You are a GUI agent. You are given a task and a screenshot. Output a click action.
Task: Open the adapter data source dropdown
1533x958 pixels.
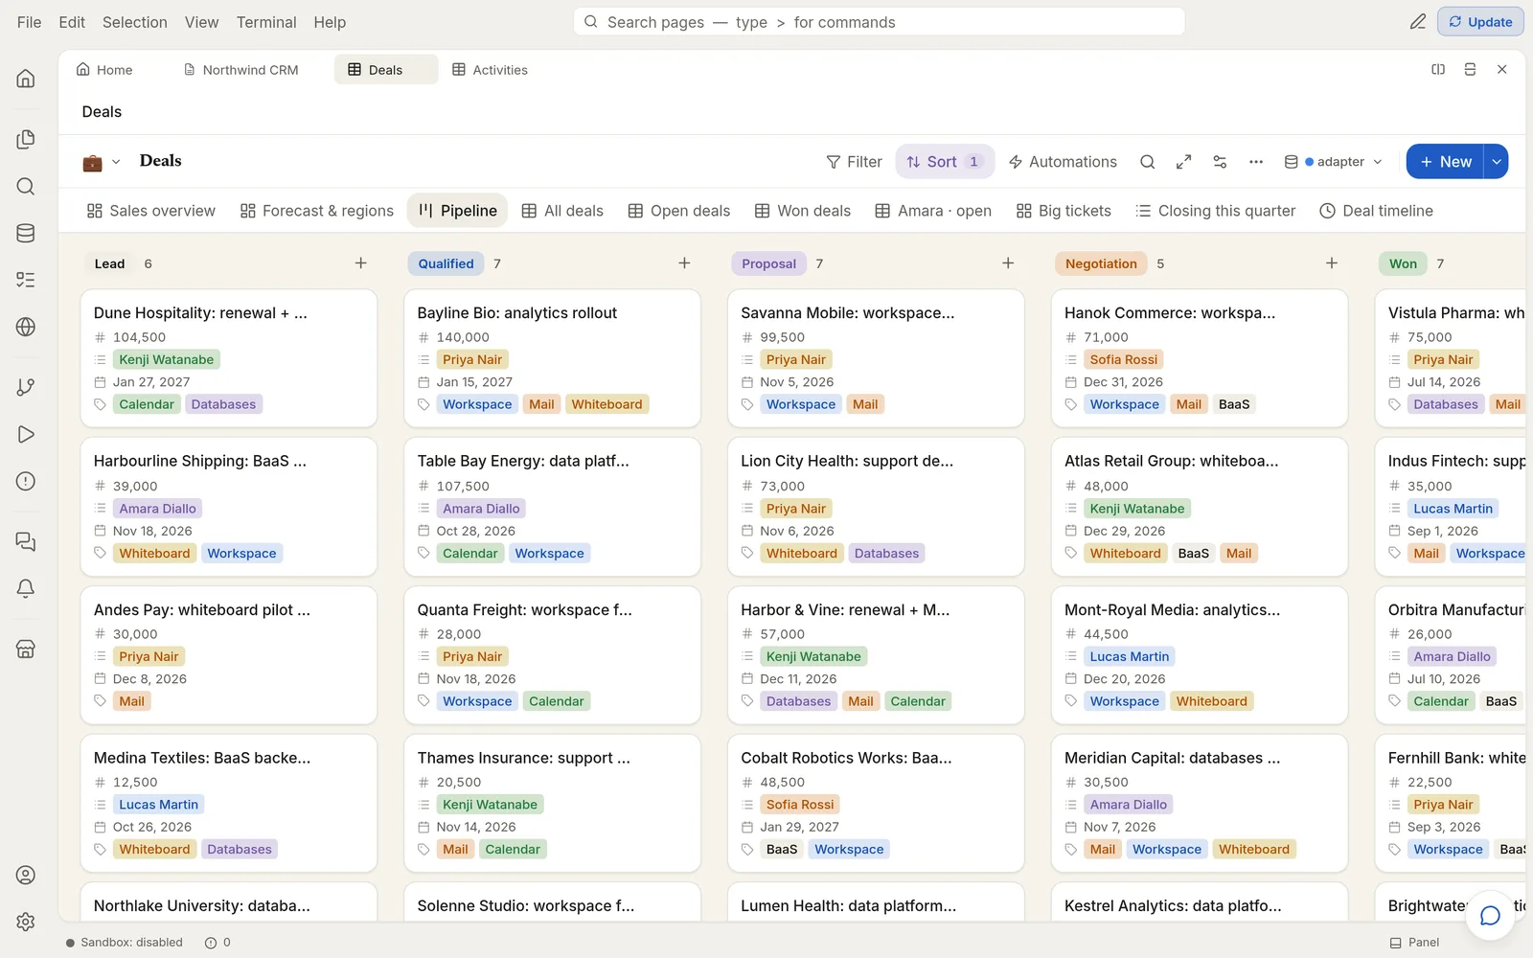point(1333,162)
